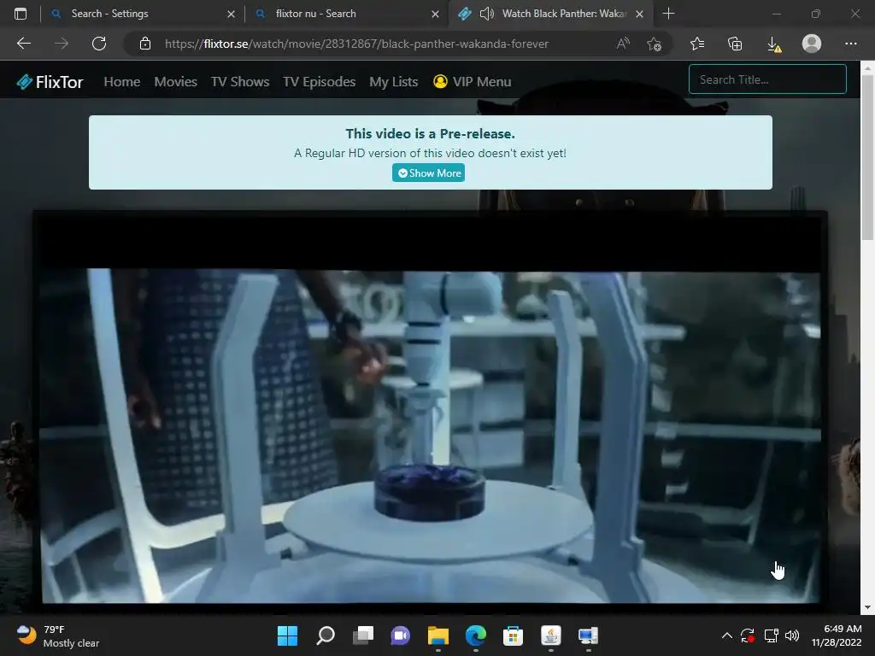
Task: Go to Home in FlixTor navigation
Action: click(x=121, y=81)
